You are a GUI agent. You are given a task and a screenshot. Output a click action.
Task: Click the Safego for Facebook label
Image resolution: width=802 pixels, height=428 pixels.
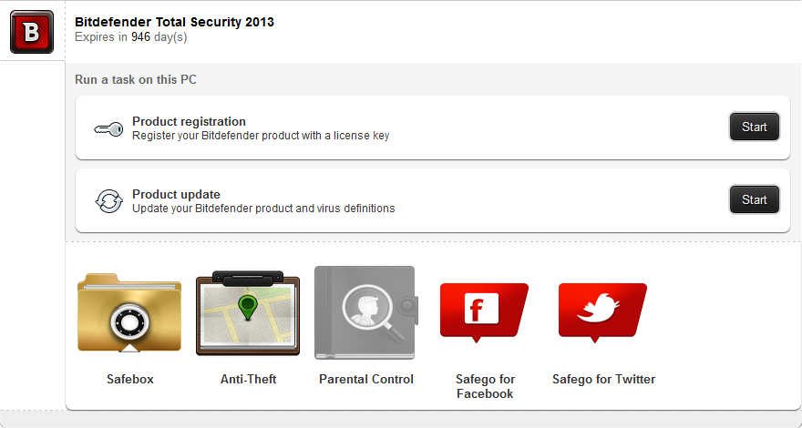(x=485, y=387)
